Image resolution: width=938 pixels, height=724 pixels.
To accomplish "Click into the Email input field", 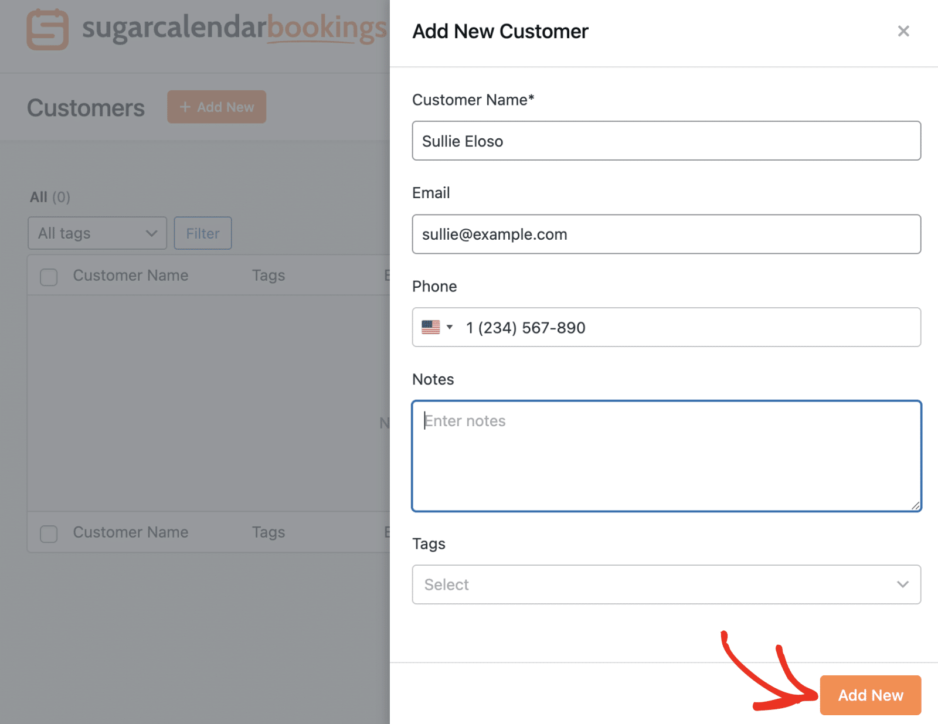I will click(x=666, y=234).
